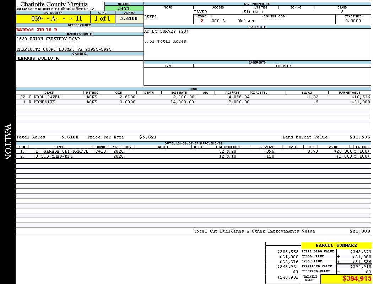Image resolution: width=373 pixels, height=284 pixels.
Task: Click the green record number 5471 field
Action: (124, 8)
